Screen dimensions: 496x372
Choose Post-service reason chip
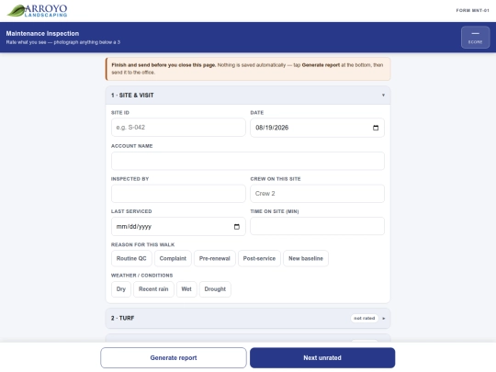tap(259, 258)
